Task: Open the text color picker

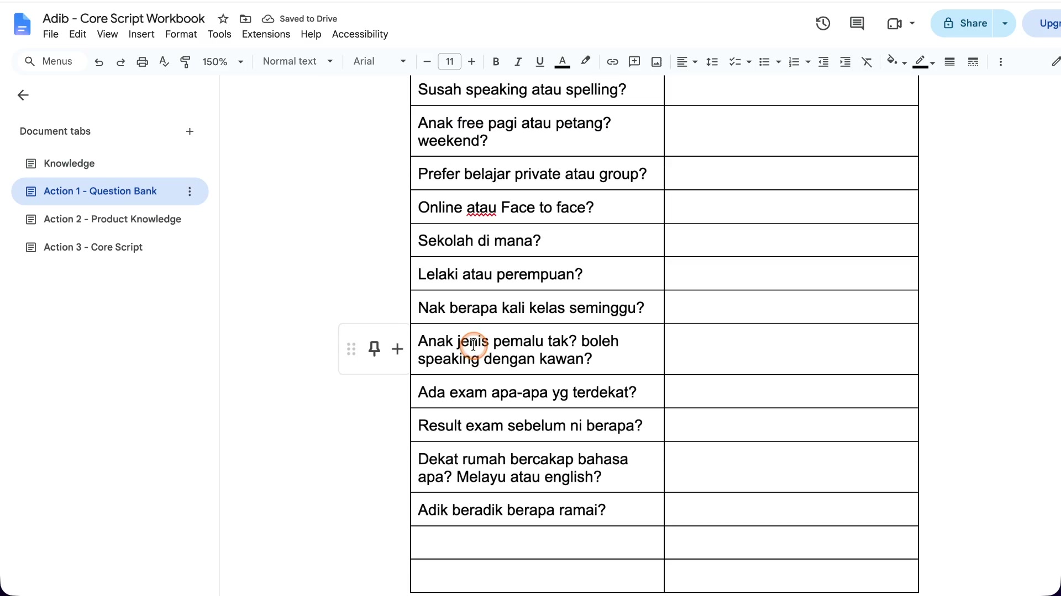Action: click(x=562, y=62)
